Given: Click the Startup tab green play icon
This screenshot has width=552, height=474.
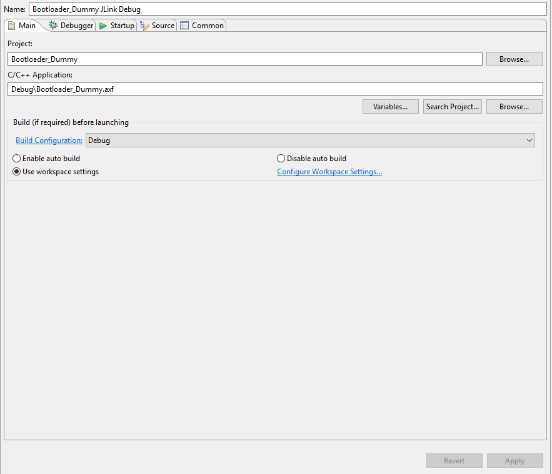Looking at the screenshot, I should [103, 26].
